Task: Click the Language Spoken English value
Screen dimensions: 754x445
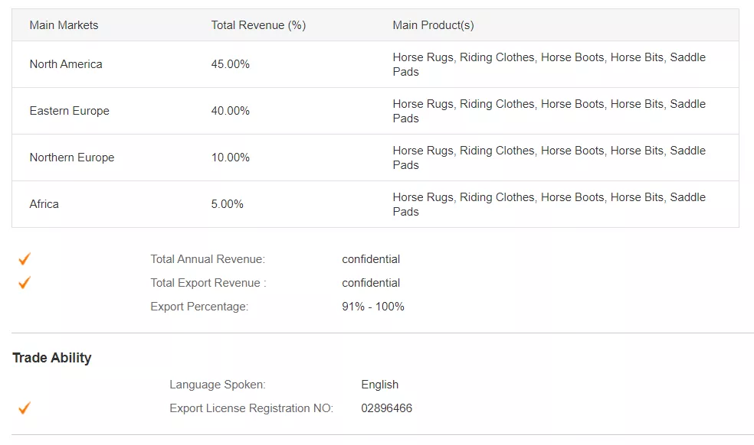Action: pos(380,385)
